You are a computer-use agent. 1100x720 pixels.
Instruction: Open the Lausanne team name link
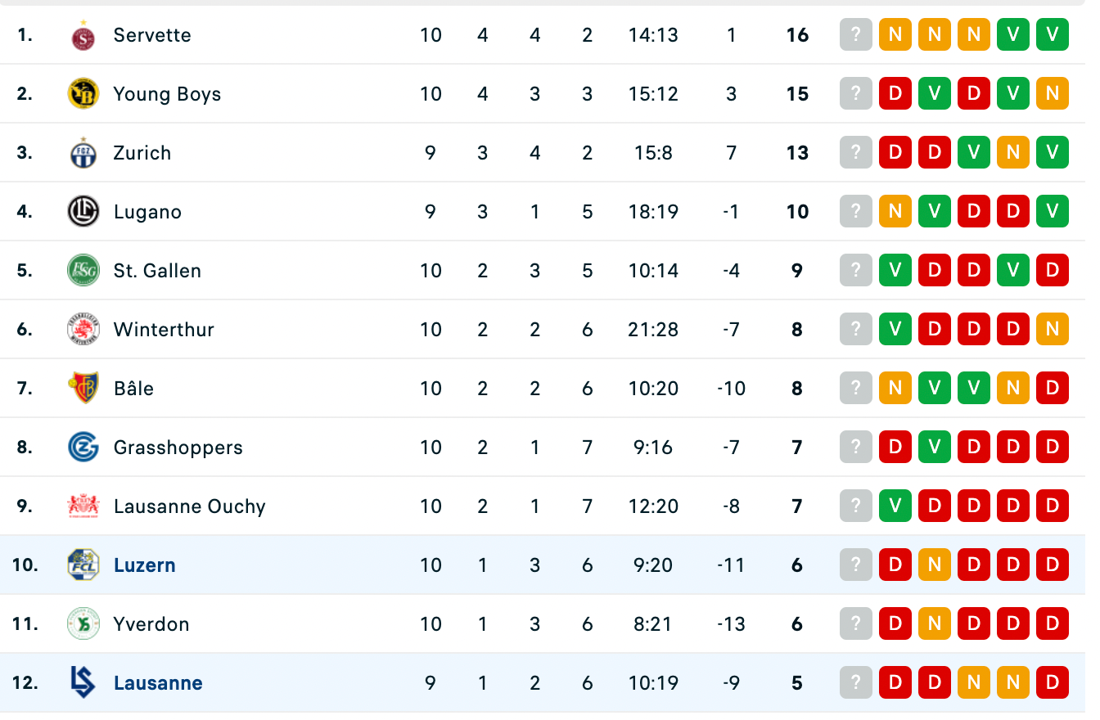tap(158, 683)
